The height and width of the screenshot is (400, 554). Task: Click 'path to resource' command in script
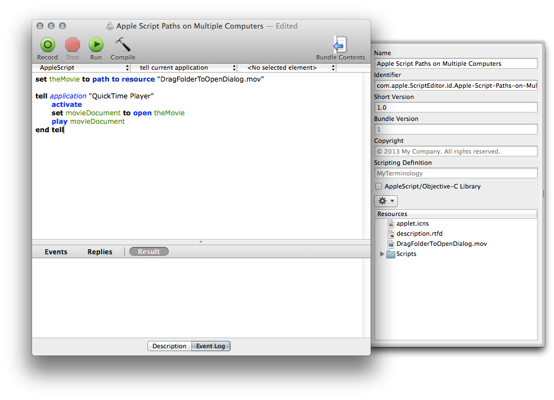point(124,79)
